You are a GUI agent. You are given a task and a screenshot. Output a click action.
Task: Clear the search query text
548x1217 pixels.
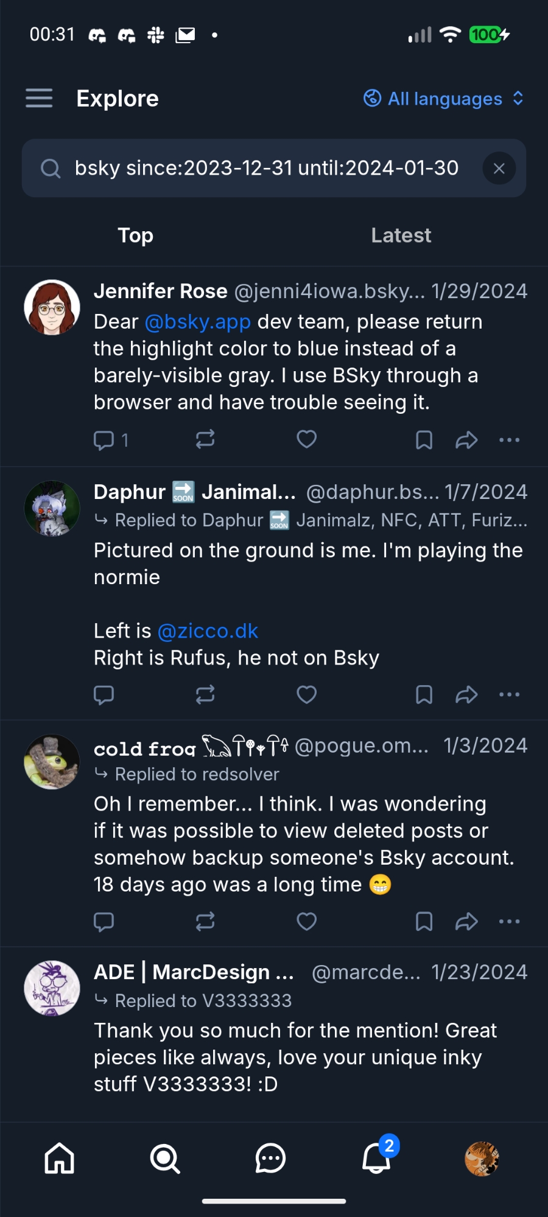coord(499,169)
